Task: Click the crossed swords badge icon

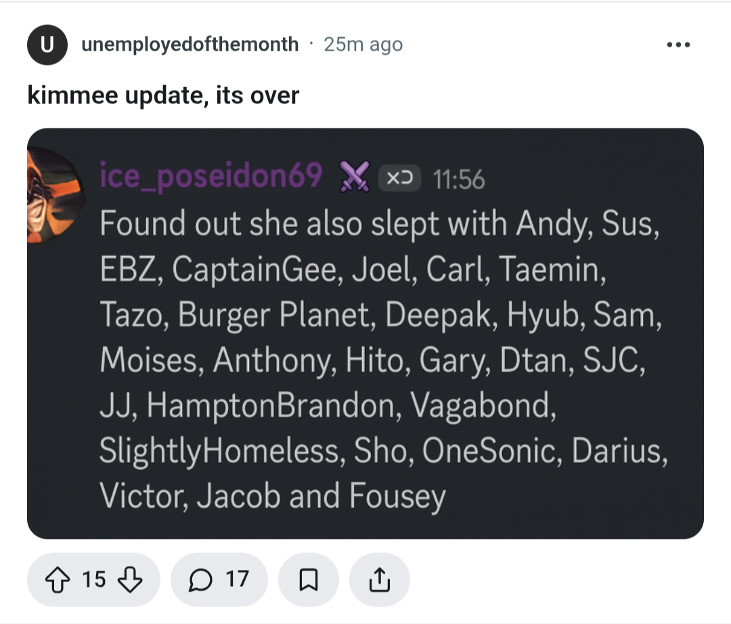Action: tap(353, 178)
